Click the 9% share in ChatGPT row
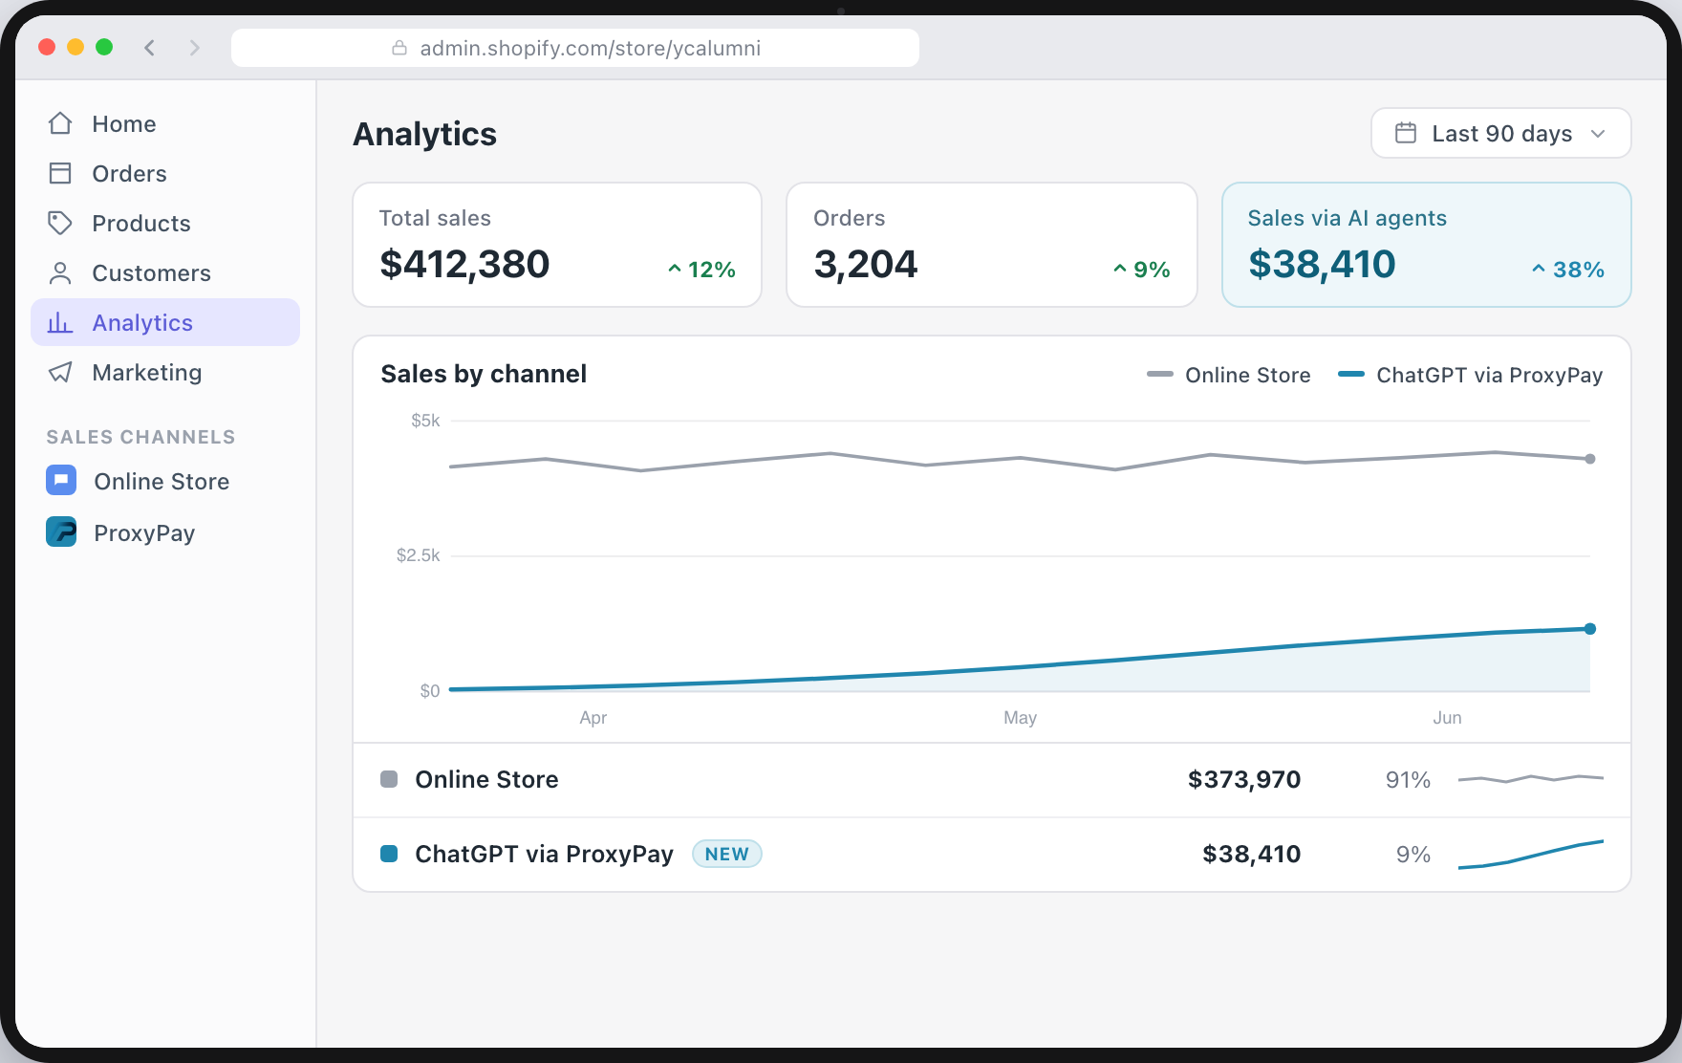 coord(1413,855)
